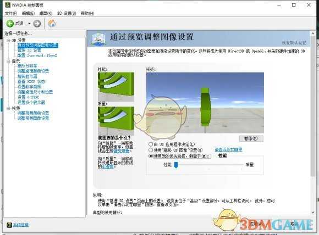Image resolution: width=319 pixels, height=235 pixels.
Task: Open the 帮助(H) menu
Action: (87, 13)
